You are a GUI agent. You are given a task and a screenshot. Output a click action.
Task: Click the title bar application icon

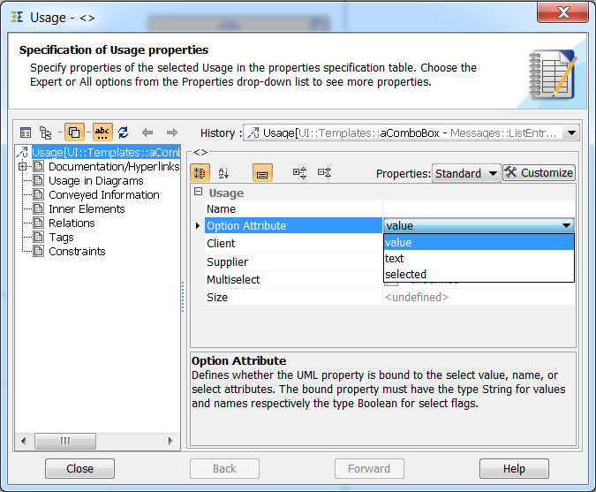coord(17,17)
